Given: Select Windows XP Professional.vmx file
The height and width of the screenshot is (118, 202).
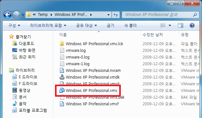Looking at the screenshot, I should (92, 90).
